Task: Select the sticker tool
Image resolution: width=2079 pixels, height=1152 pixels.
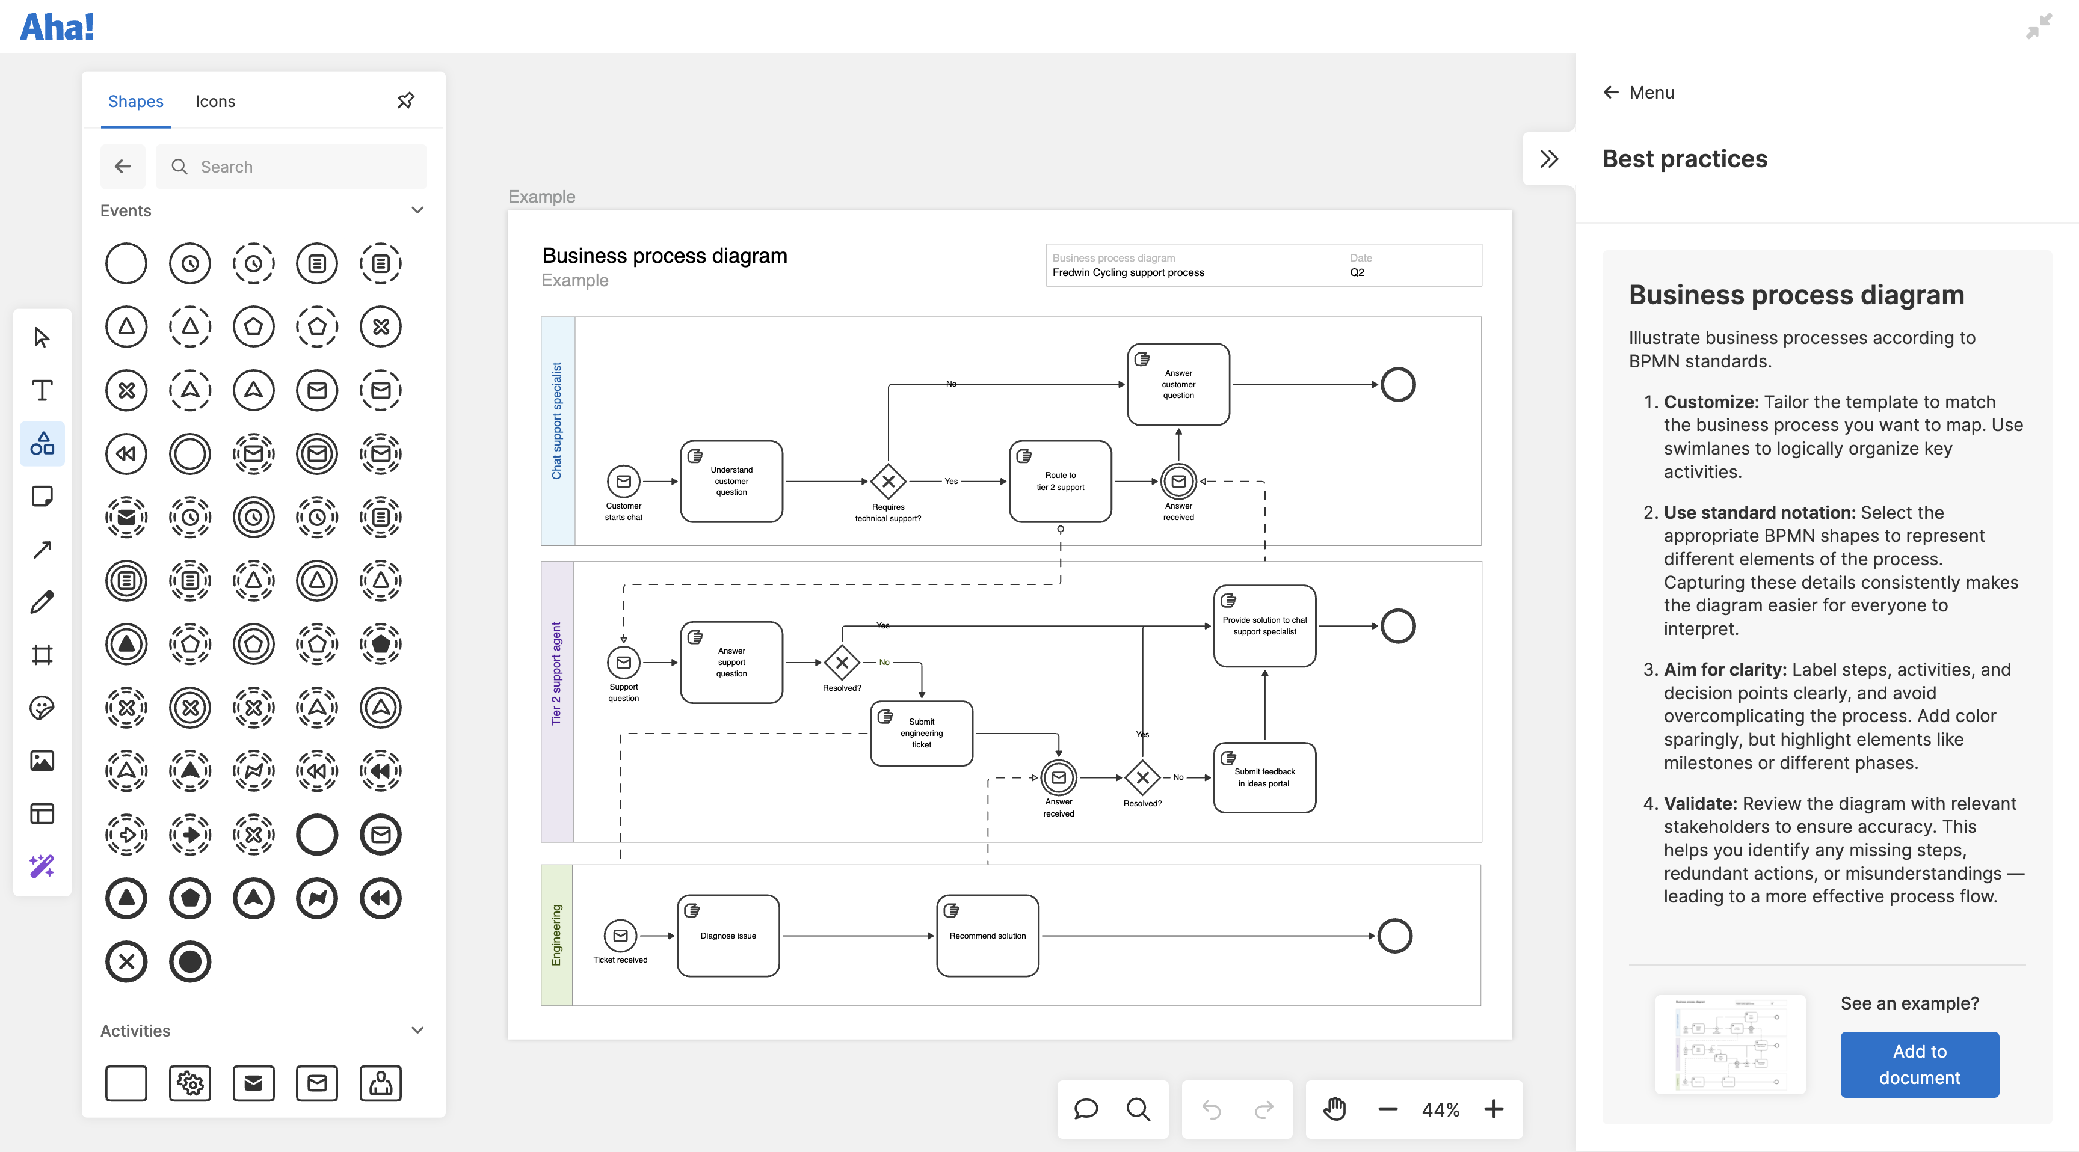Action: click(x=41, y=708)
